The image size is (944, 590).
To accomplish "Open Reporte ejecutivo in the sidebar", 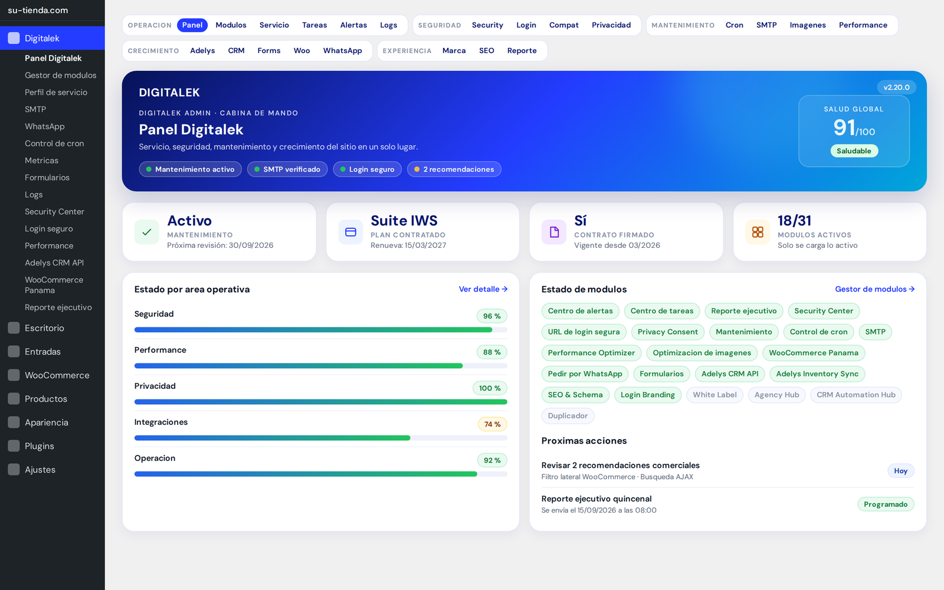I will [x=58, y=307].
